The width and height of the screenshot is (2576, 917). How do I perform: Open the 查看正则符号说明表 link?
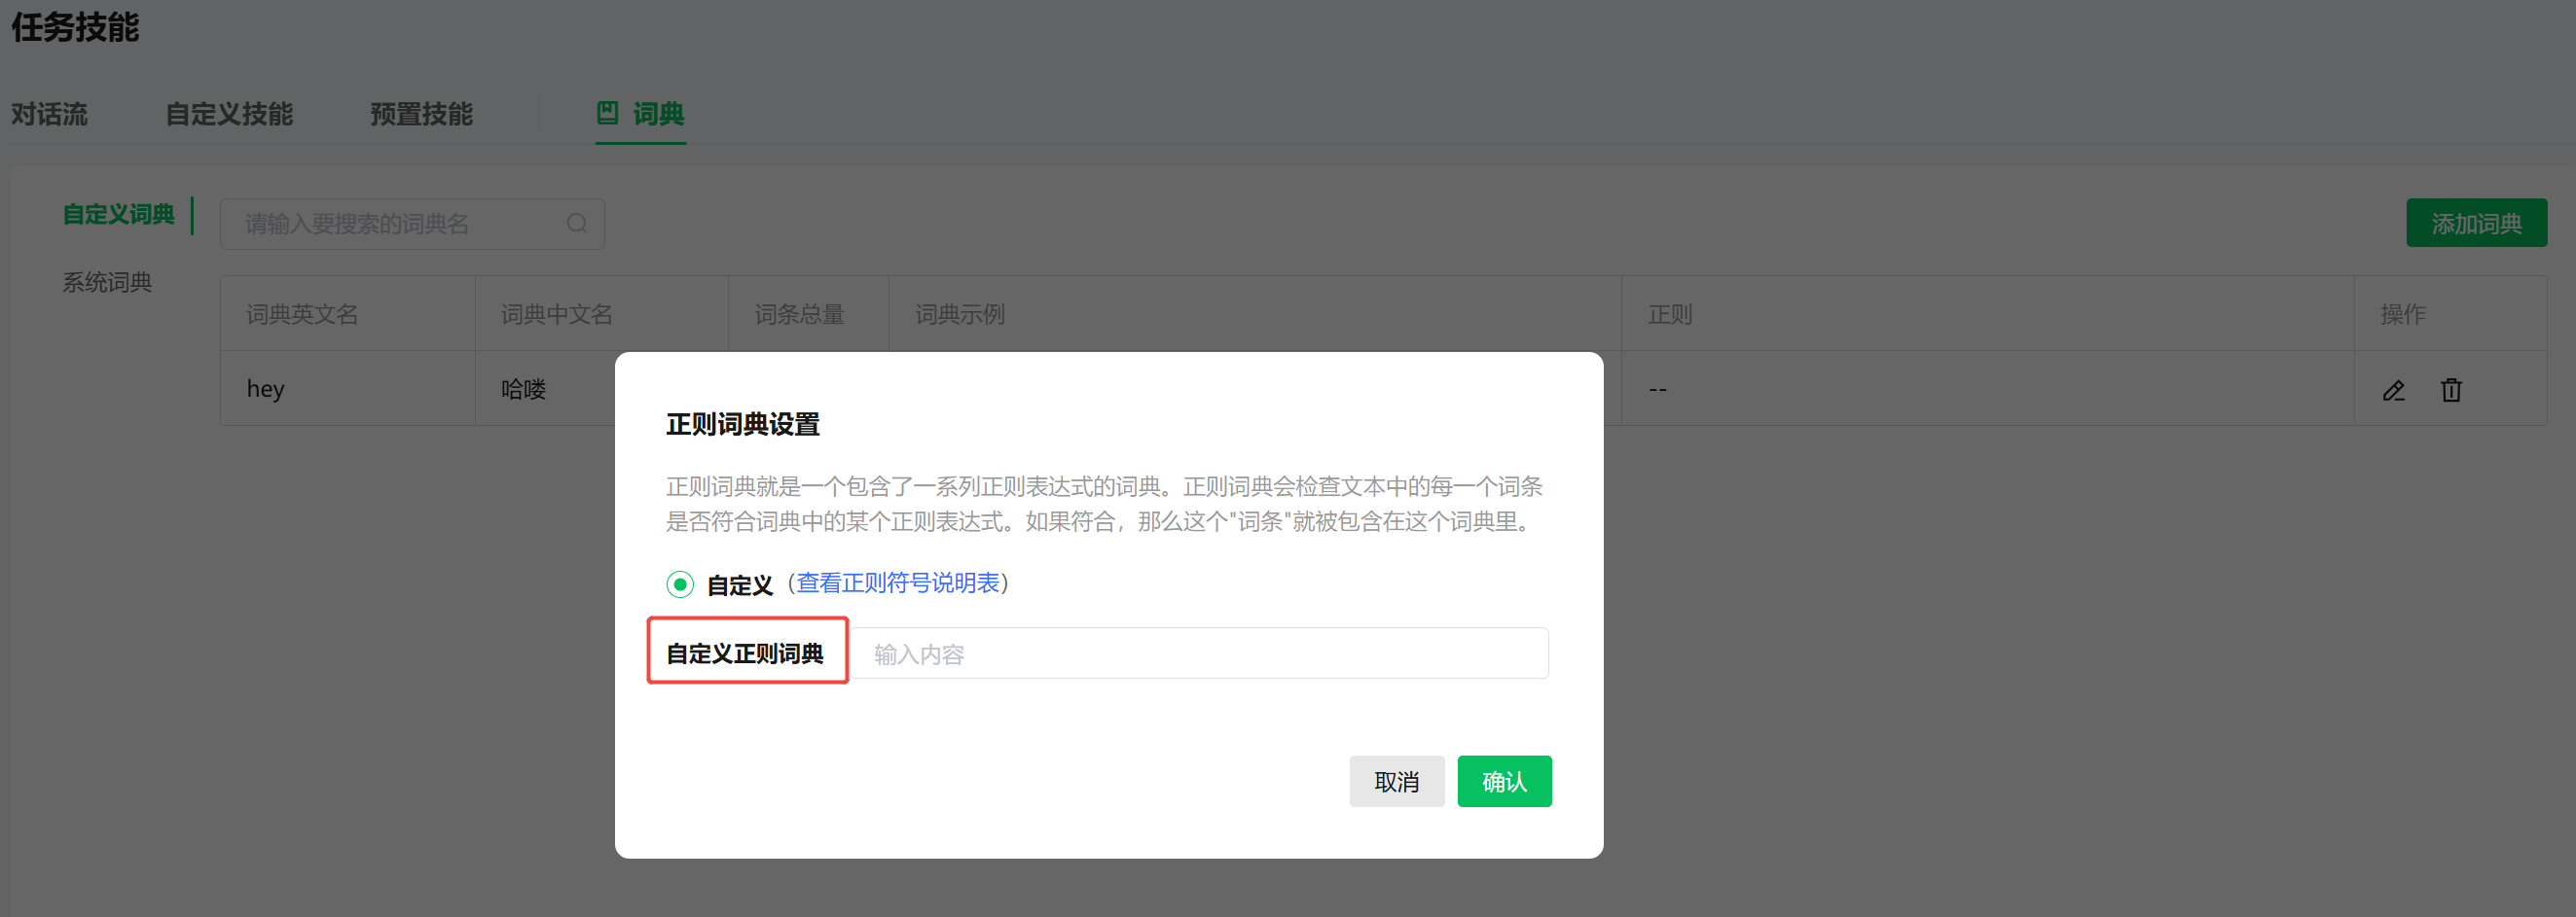point(897,583)
